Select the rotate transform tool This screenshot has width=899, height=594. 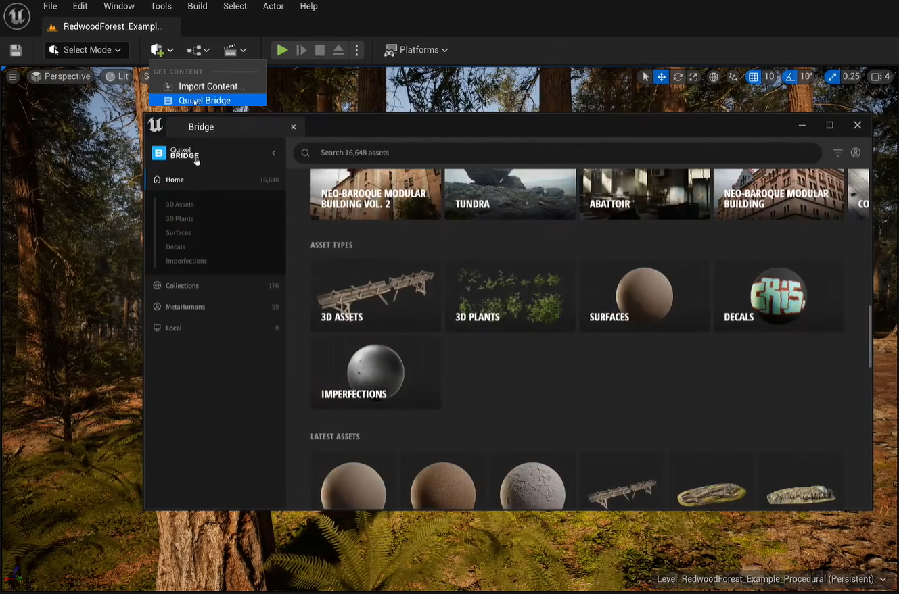coord(677,77)
